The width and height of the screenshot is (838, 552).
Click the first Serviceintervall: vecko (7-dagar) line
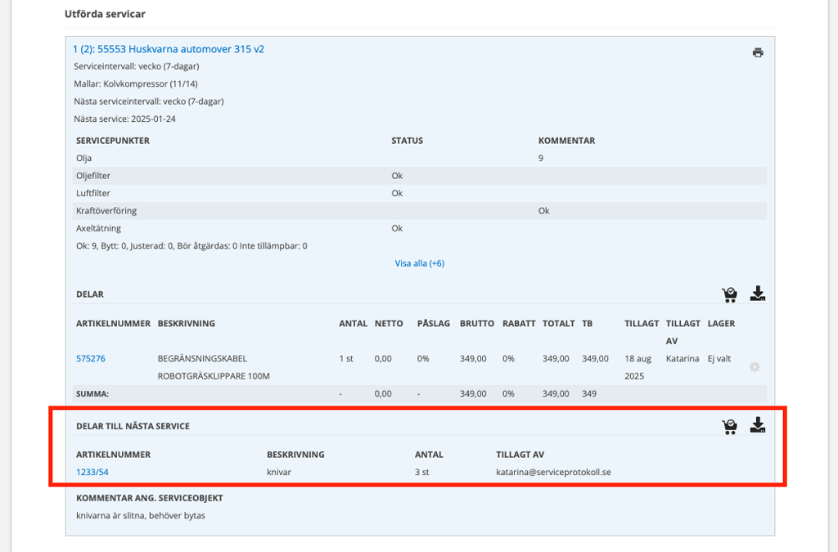(137, 66)
